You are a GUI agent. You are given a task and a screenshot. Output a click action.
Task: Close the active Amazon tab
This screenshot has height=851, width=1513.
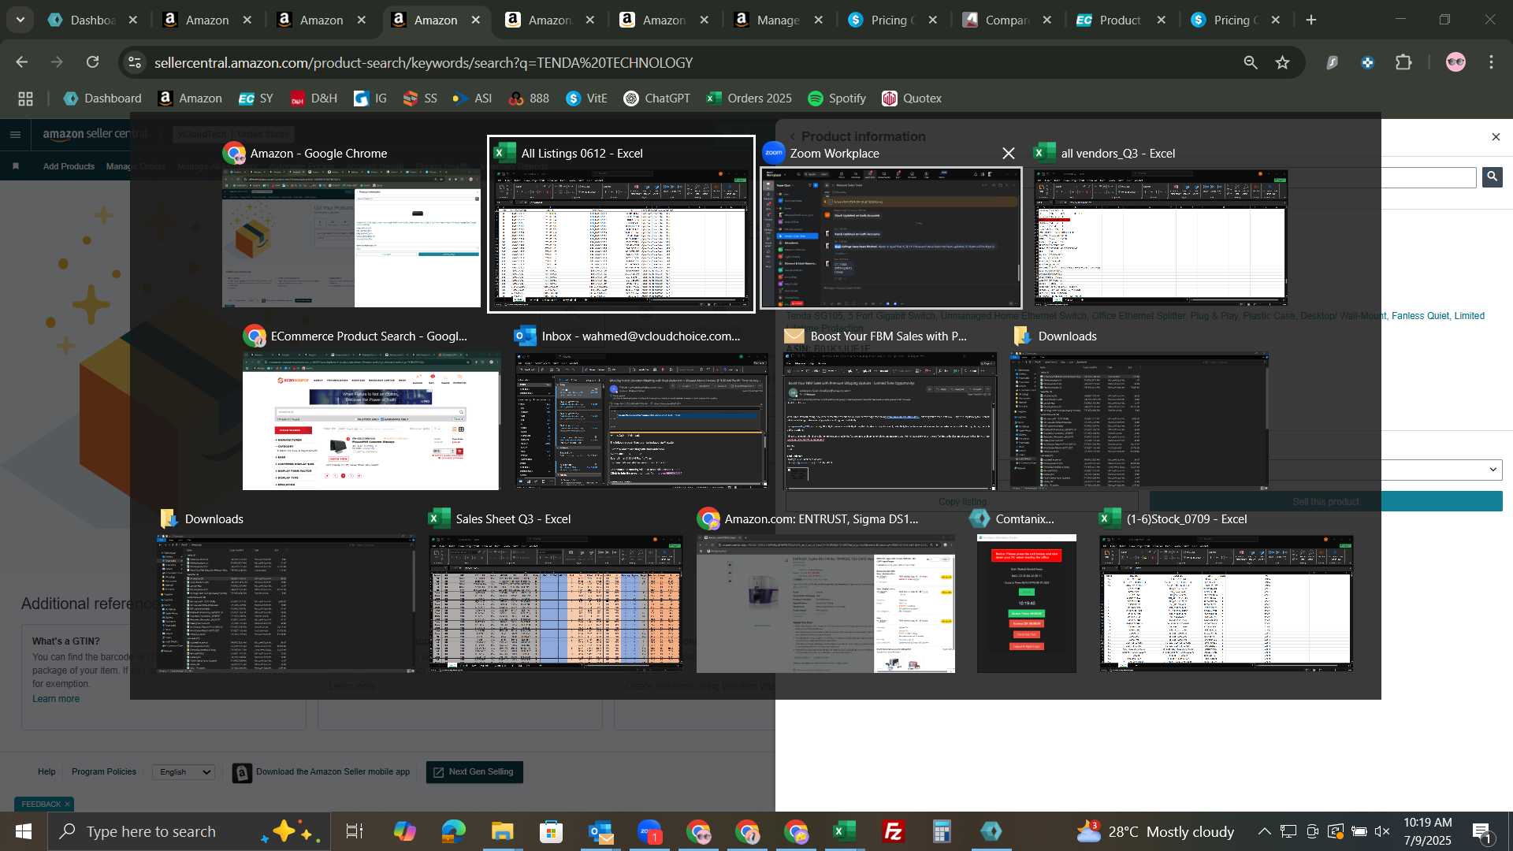[x=476, y=20]
